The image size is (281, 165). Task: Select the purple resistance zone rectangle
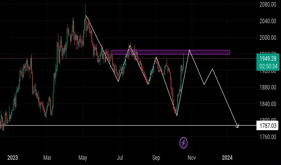[x=171, y=52]
